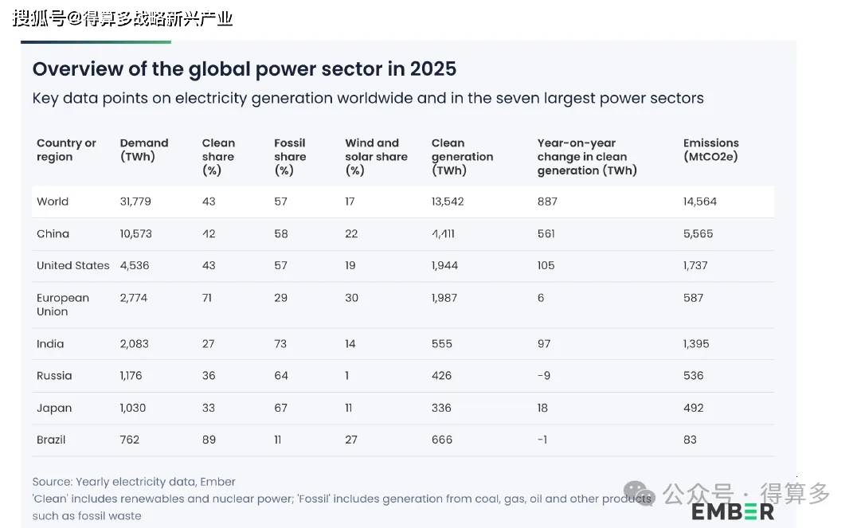Click the 'Clean share (%)' column header
857x528 pixels.
tap(218, 156)
